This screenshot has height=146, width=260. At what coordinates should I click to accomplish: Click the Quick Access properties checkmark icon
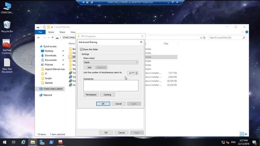pos(44,27)
